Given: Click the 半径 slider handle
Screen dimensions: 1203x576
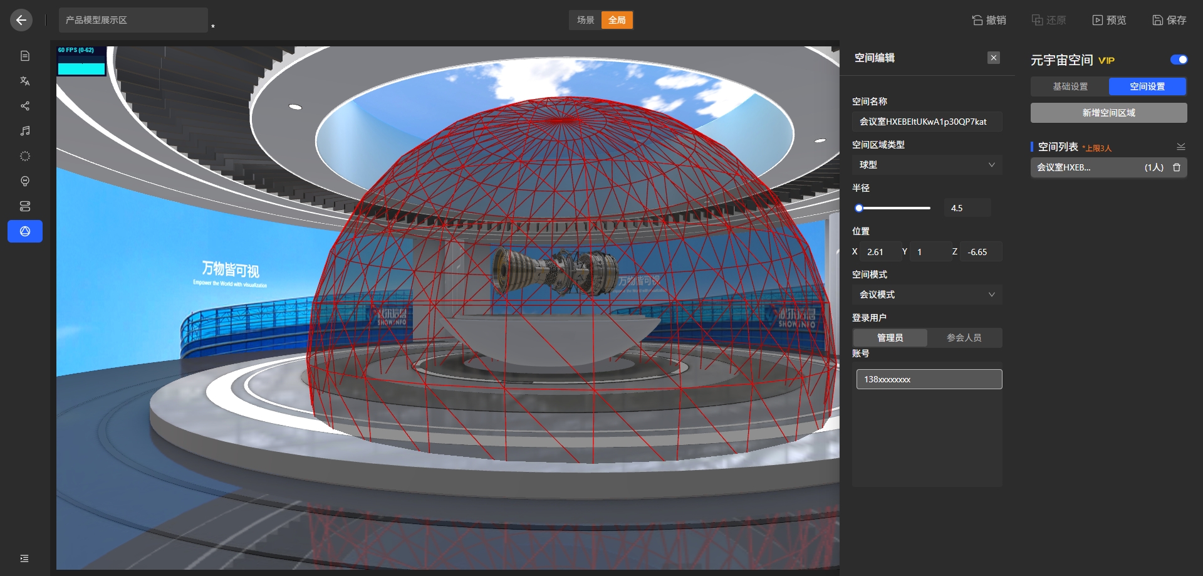Looking at the screenshot, I should (859, 208).
